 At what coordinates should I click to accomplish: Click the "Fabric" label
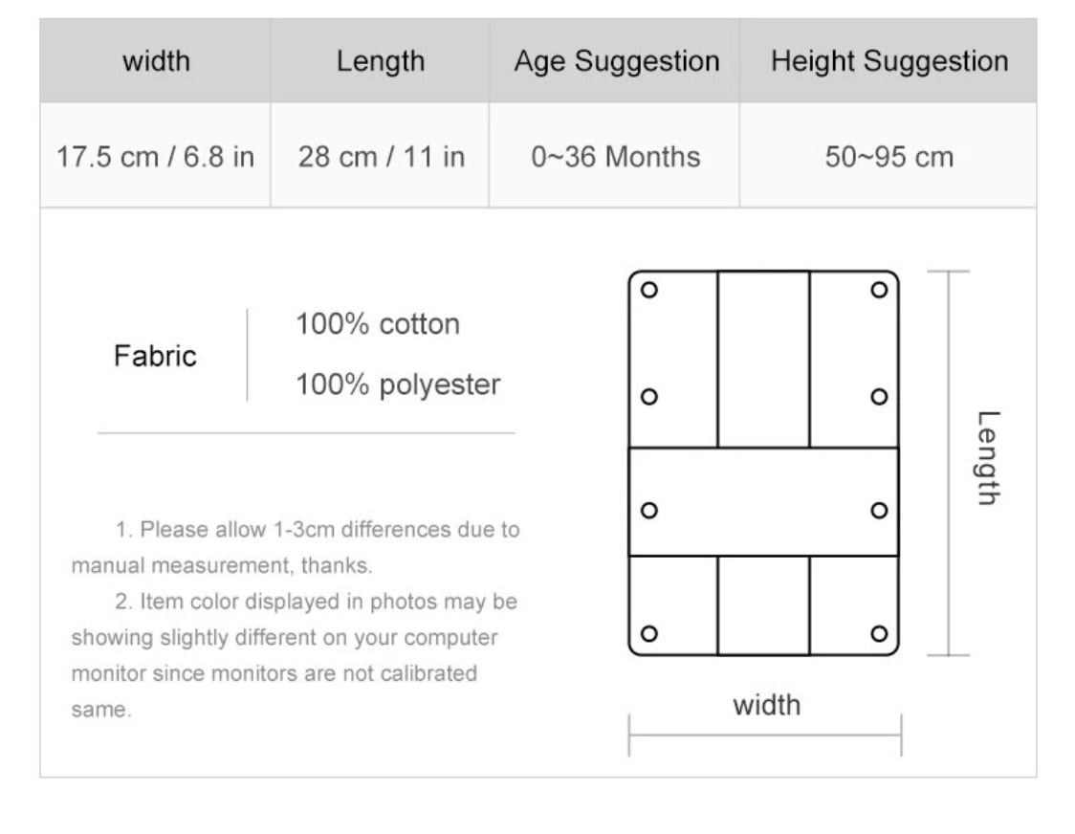pos(155,356)
